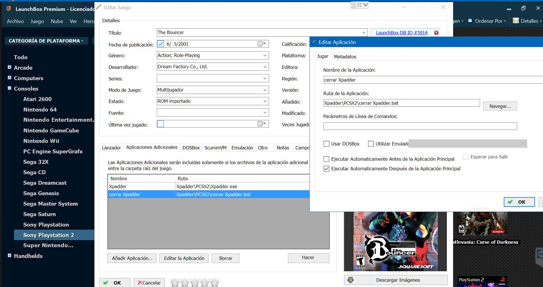Click Cancelar in Editar Juego
This screenshot has height=287, width=543.
149,283
